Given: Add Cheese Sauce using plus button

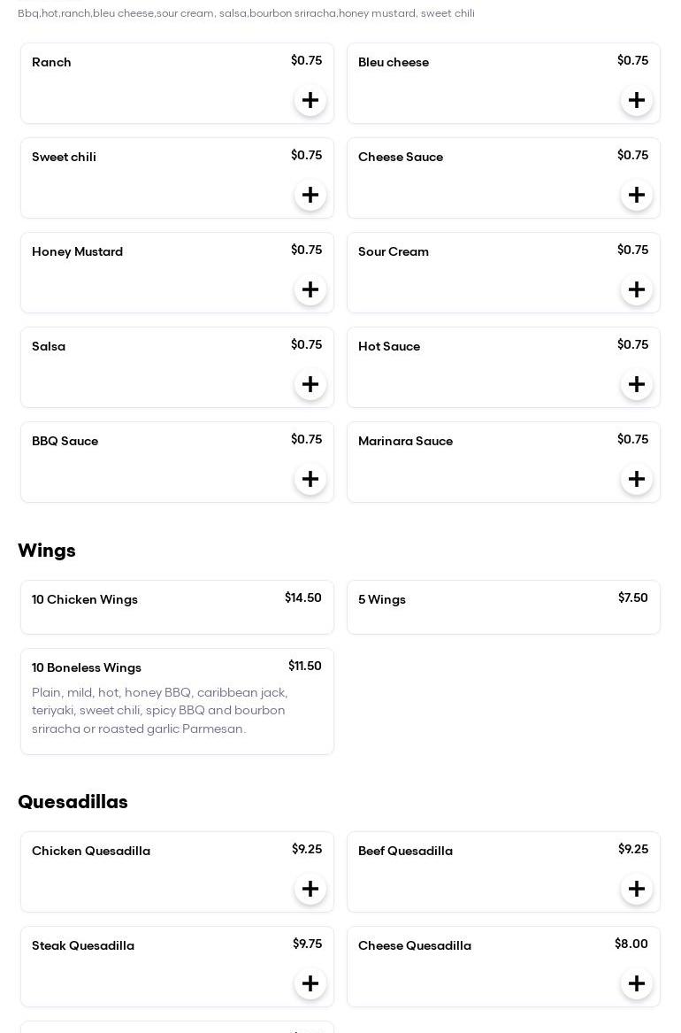Looking at the screenshot, I should pyautogui.click(x=637, y=195).
